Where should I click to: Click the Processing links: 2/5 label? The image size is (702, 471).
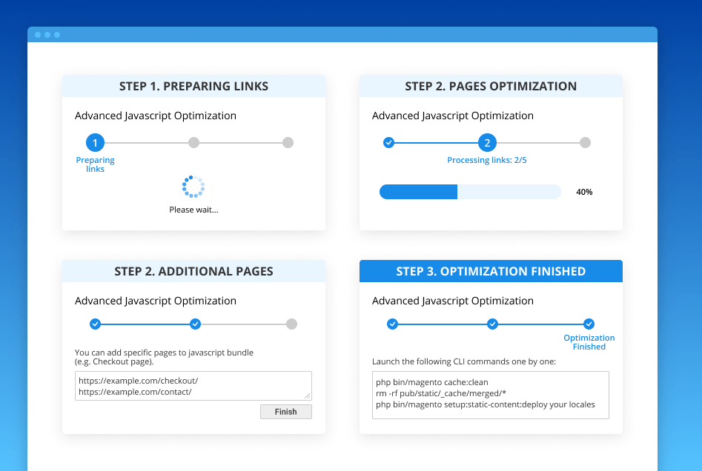487,160
